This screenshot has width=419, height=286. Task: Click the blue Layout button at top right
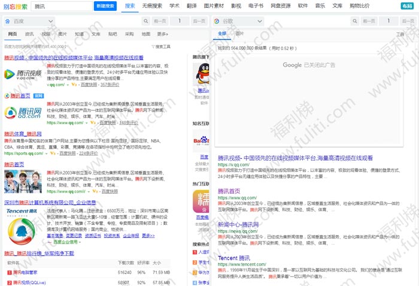tap(409, 6)
